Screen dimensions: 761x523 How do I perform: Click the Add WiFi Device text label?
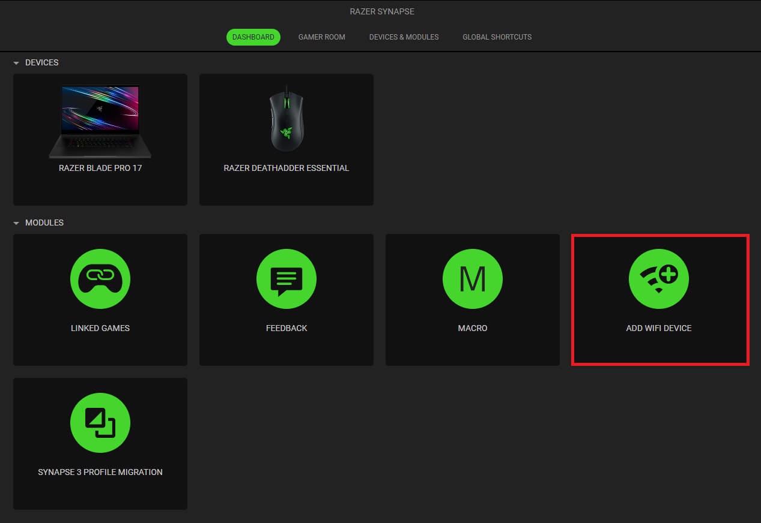pos(659,328)
